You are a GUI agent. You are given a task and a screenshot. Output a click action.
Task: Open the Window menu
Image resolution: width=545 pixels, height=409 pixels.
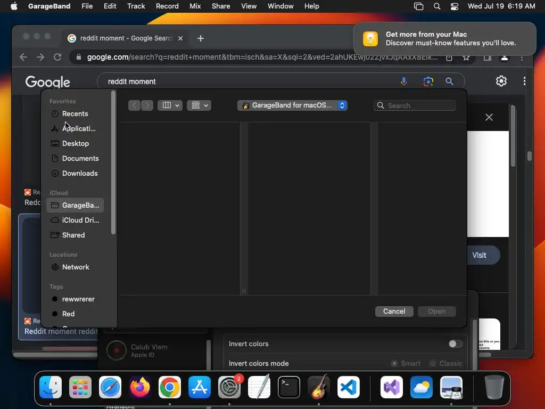click(280, 6)
